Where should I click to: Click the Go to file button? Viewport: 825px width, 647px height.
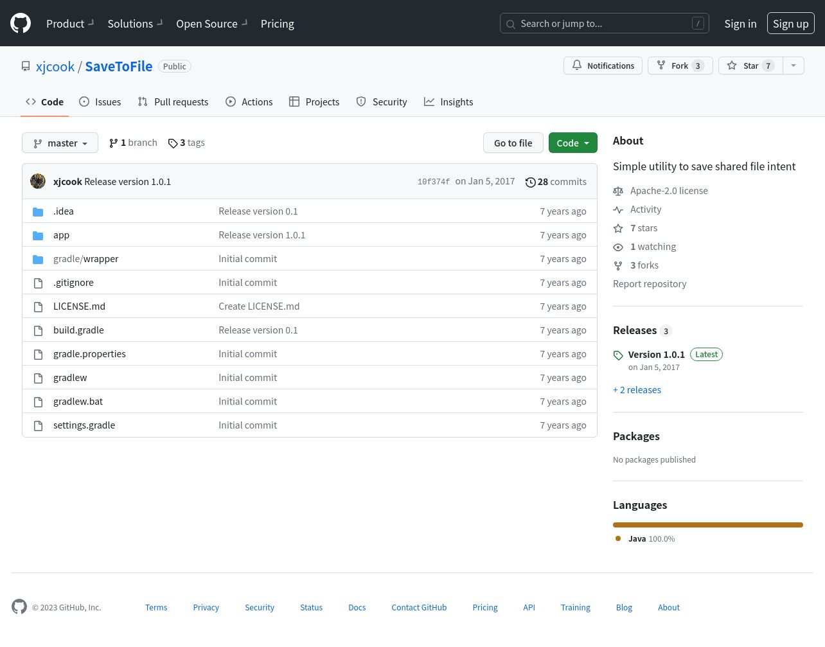[x=513, y=143]
